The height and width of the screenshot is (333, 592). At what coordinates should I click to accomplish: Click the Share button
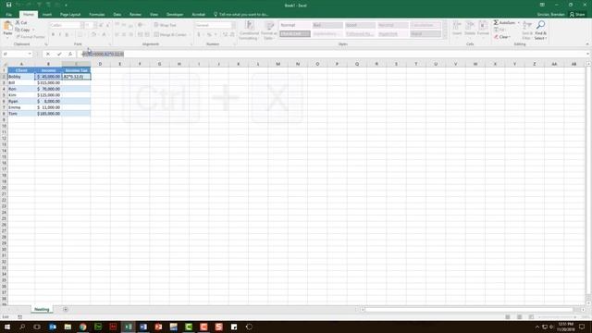click(x=577, y=15)
